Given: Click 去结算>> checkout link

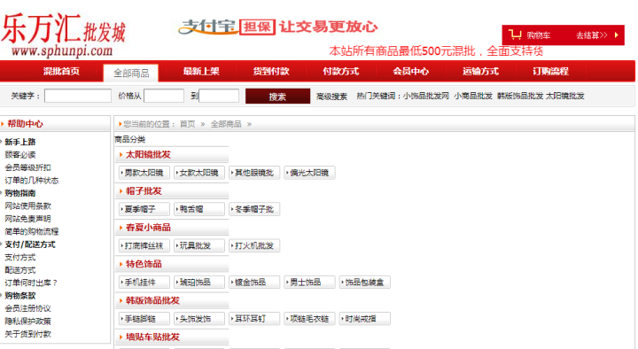Looking at the screenshot, I should coord(592,35).
